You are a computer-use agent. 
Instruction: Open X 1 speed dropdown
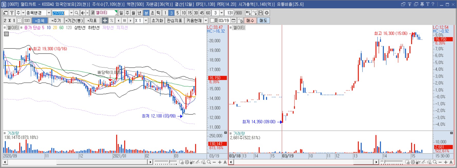(x=146, y=20)
